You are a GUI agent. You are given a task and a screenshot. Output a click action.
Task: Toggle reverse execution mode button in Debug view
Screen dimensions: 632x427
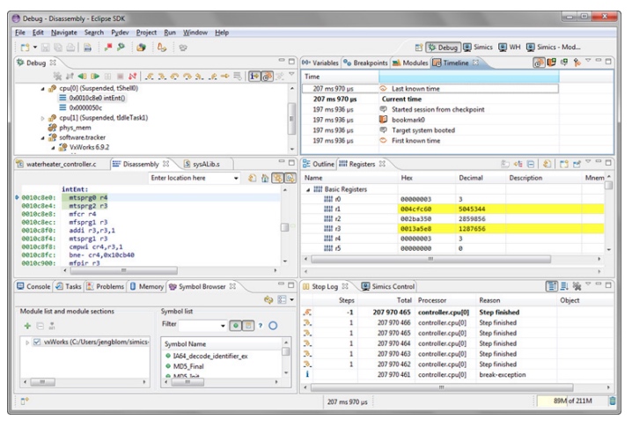(268, 76)
